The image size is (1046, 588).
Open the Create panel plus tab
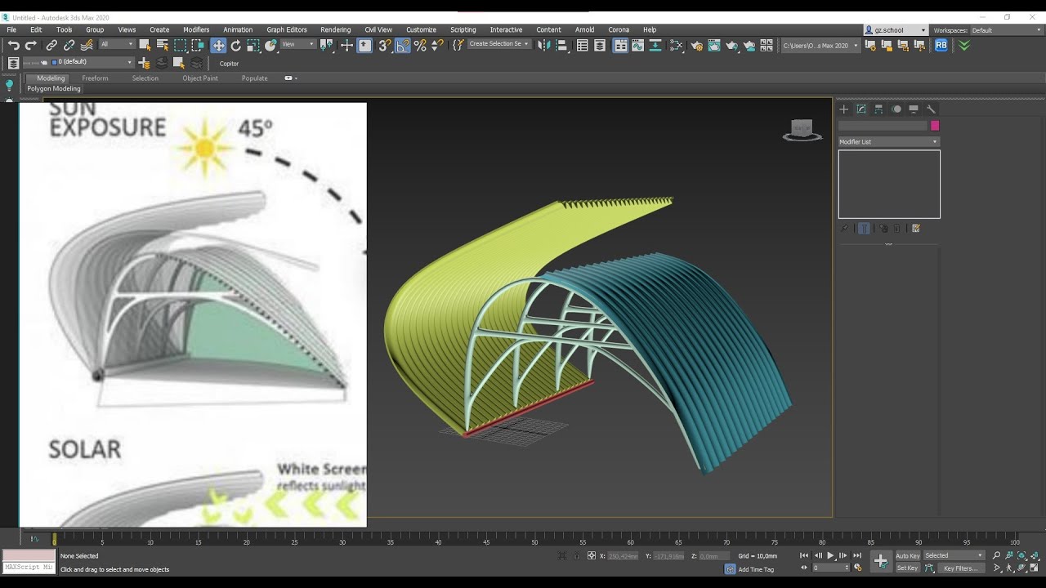pos(844,109)
